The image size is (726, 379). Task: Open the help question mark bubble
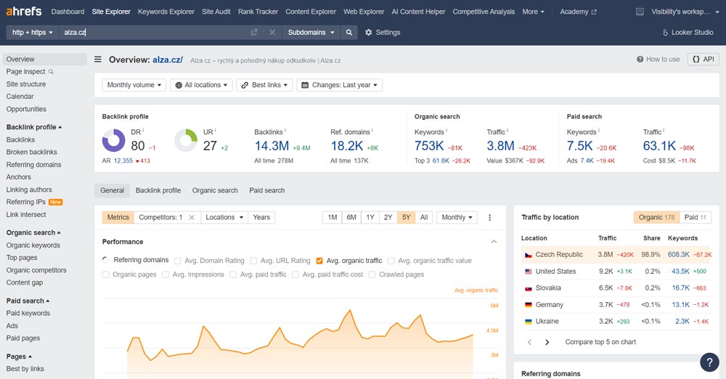tap(709, 362)
